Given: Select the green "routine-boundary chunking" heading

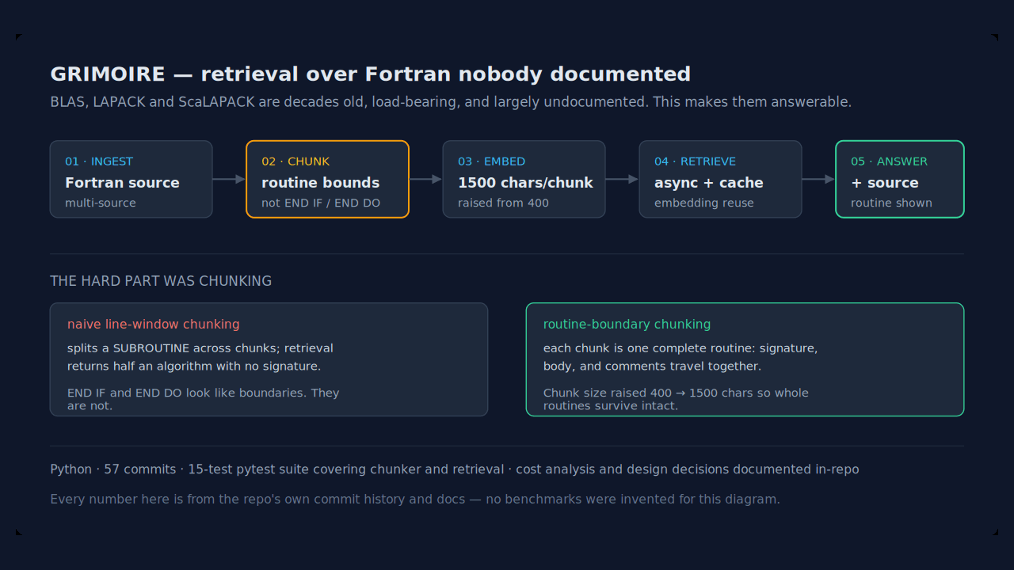Looking at the screenshot, I should click(627, 325).
